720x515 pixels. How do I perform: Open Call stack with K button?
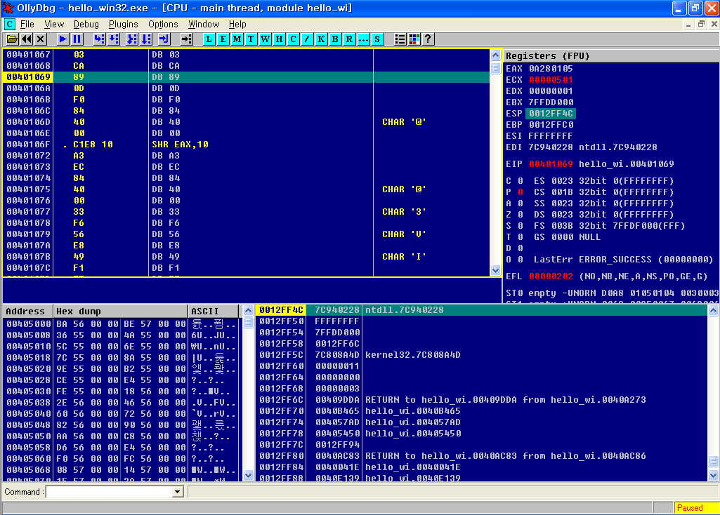point(321,39)
